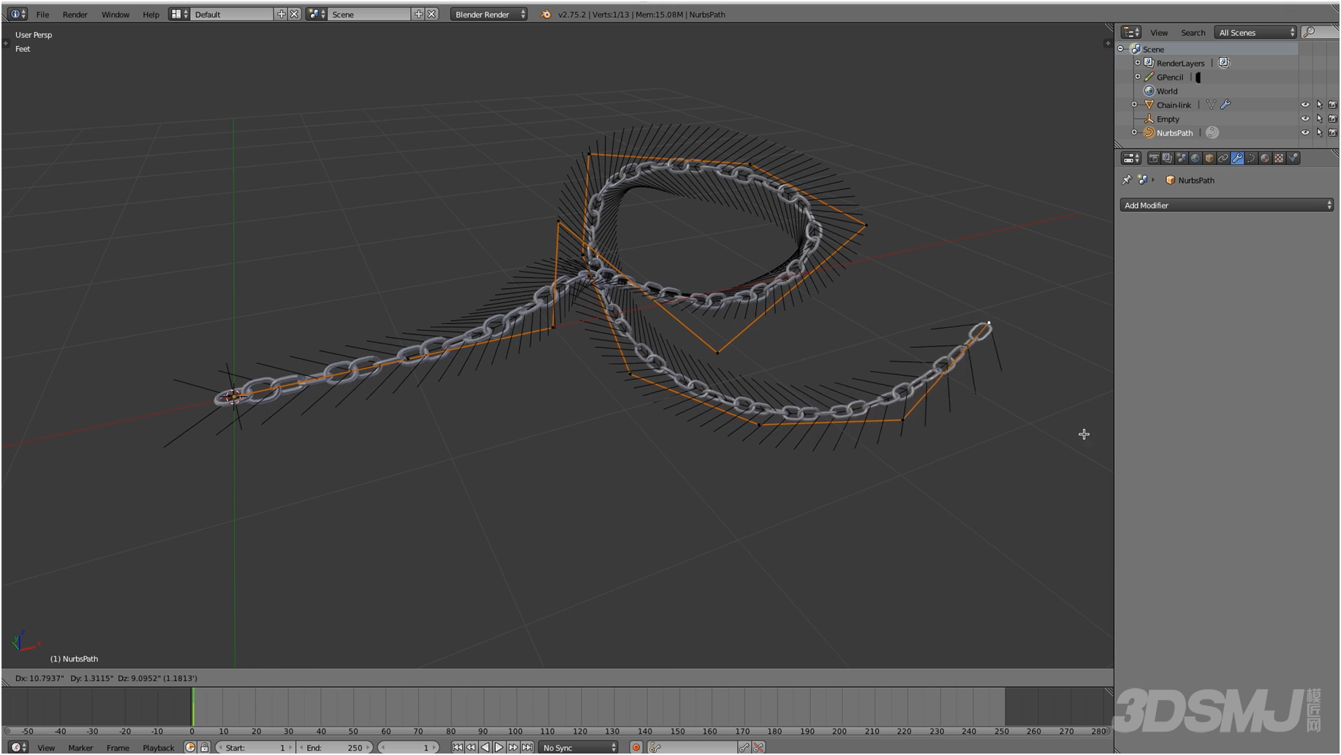This screenshot has width=1341, height=755.
Task: Open the outliner View menu
Action: (1159, 32)
